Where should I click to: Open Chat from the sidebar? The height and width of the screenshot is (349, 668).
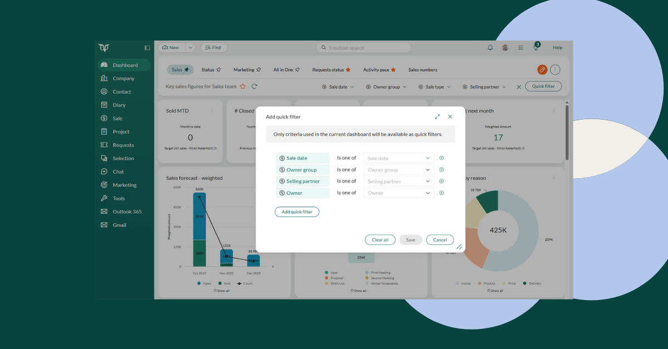118,171
